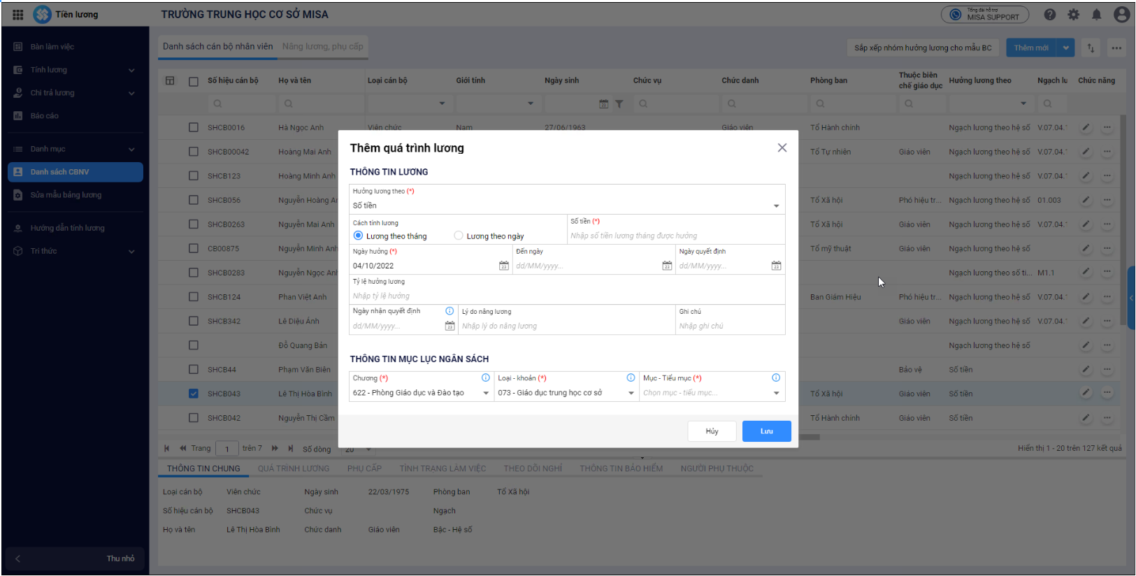Open the app launcher grid icon

click(18, 15)
